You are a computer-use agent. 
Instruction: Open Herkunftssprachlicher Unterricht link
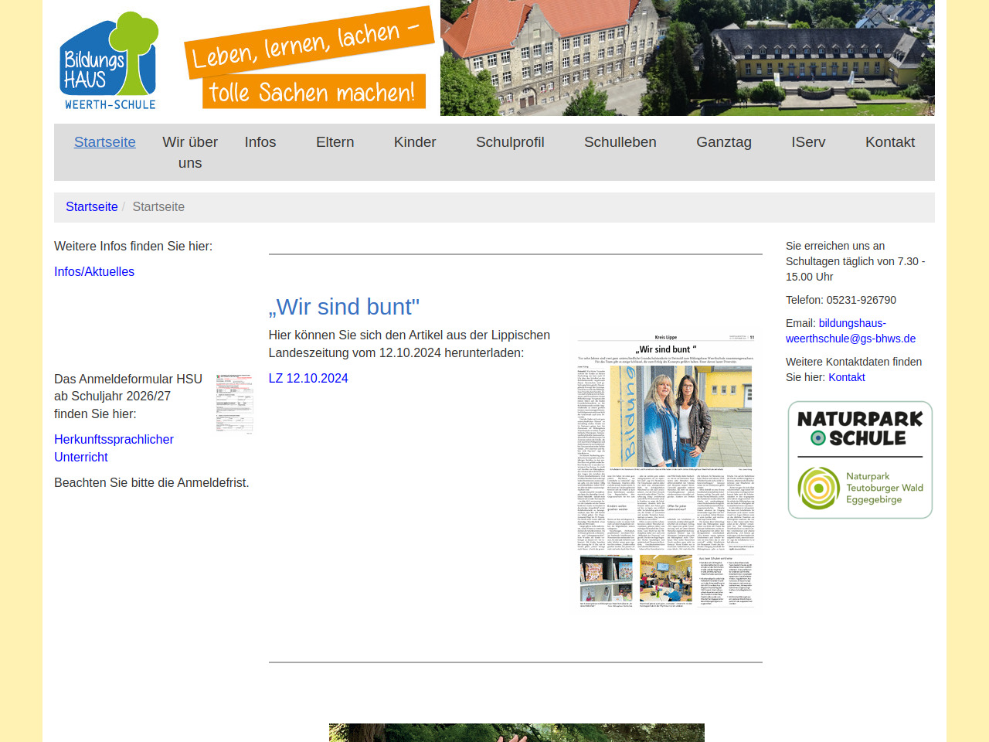click(x=114, y=448)
